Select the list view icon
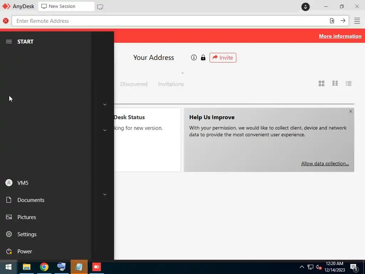The image size is (365, 274). [349, 83]
